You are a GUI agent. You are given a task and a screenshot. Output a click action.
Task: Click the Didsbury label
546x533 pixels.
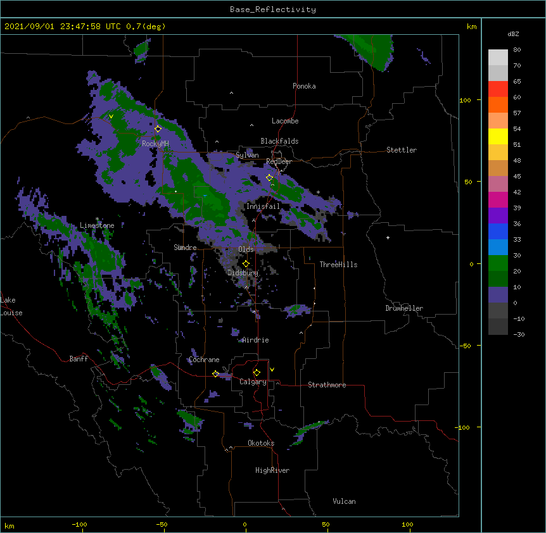[x=243, y=273]
